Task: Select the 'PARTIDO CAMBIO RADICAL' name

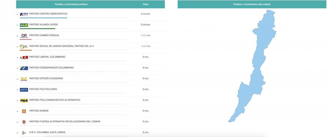Action: tap(44, 35)
